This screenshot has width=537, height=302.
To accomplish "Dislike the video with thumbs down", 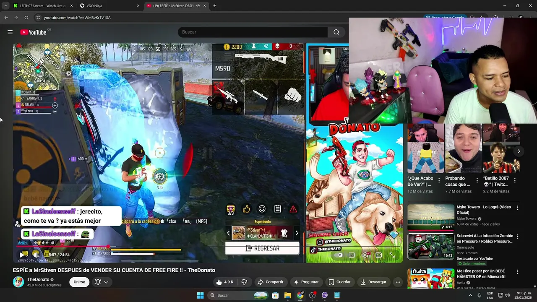I will pos(244,282).
